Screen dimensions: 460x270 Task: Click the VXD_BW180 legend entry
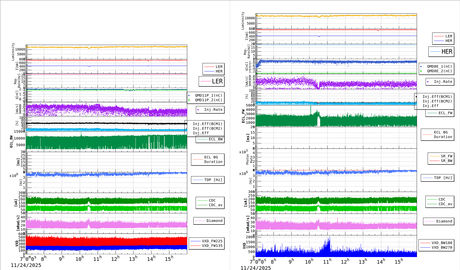(x=442, y=243)
